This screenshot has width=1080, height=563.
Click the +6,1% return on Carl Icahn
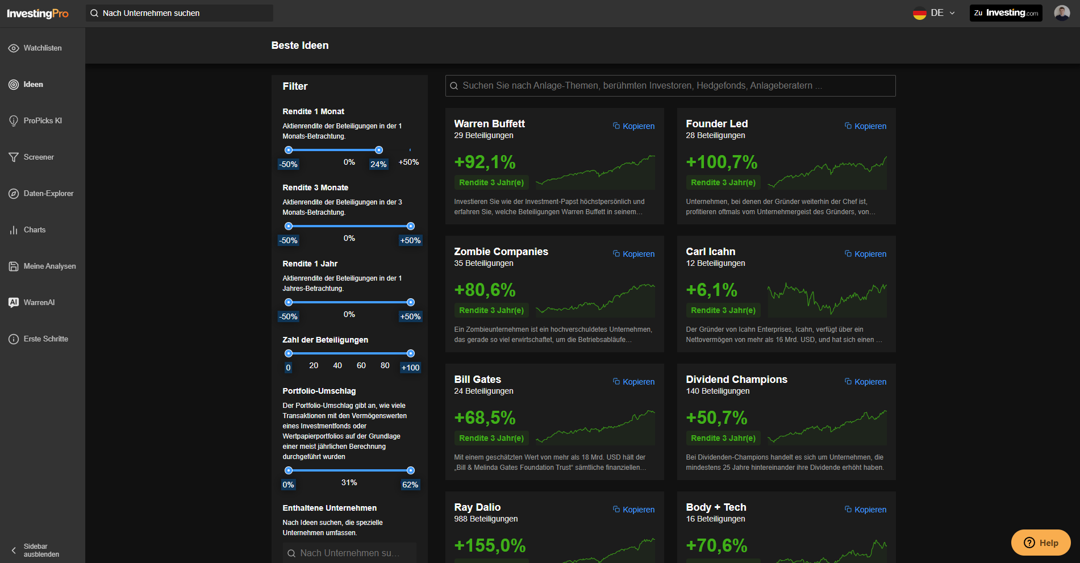(x=711, y=290)
